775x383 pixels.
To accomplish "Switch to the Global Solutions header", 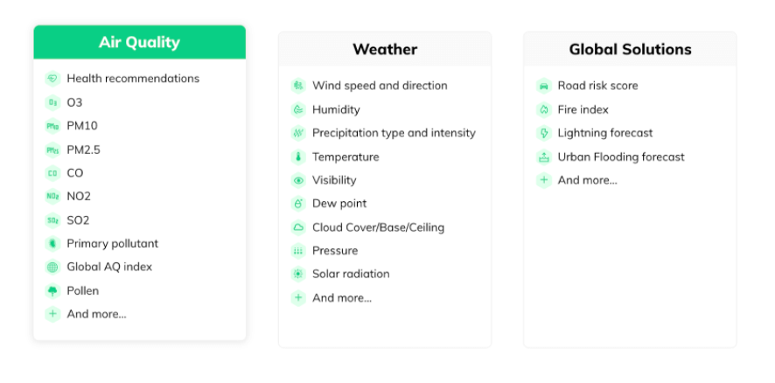I will pyautogui.click(x=630, y=49).
